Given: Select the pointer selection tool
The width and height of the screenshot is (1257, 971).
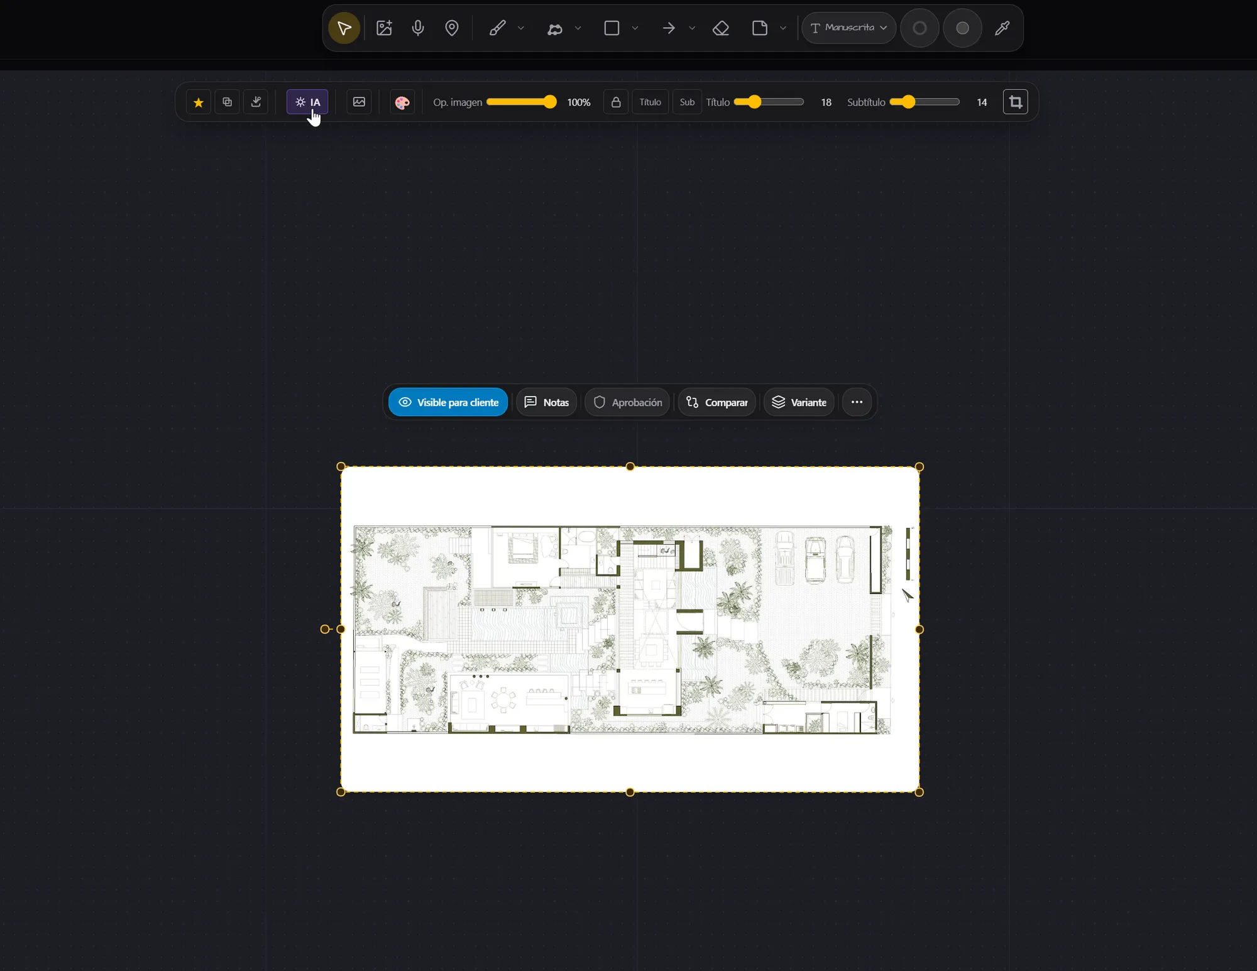Looking at the screenshot, I should [344, 28].
